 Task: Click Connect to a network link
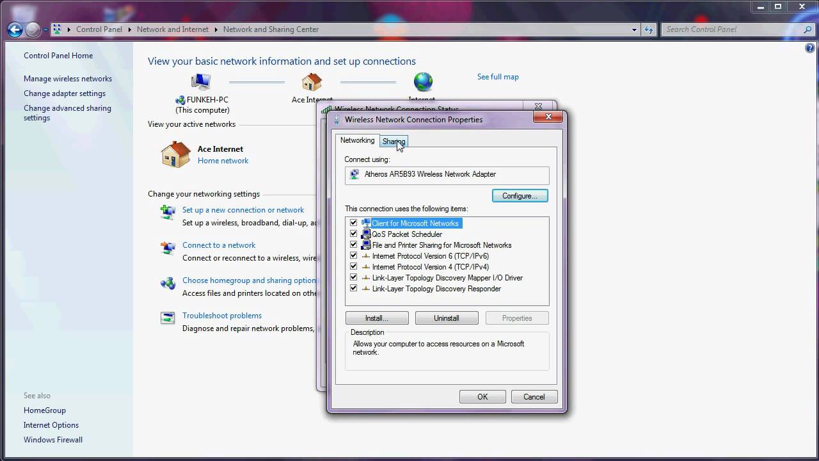pyautogui.click(x=219, y=245)
